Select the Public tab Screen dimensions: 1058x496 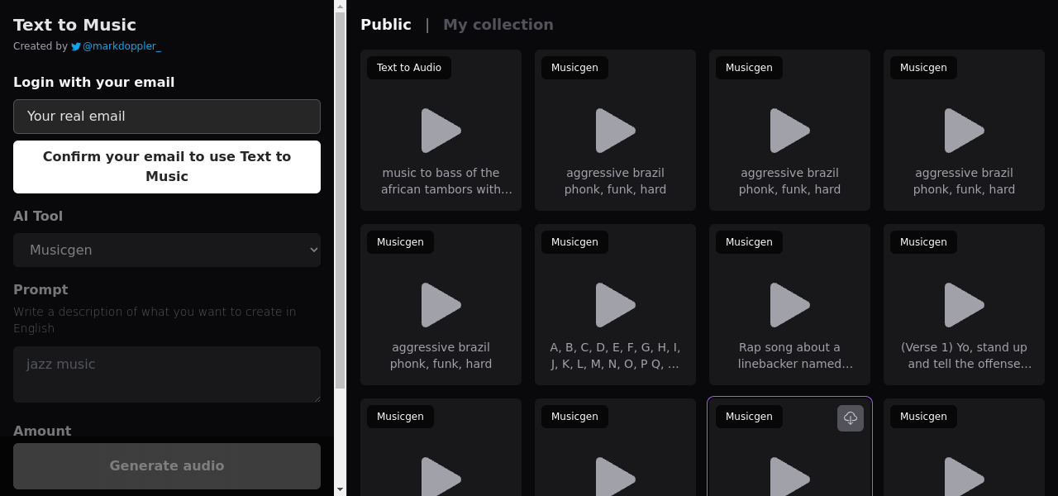pyautogui.click(x=385, y=25)
